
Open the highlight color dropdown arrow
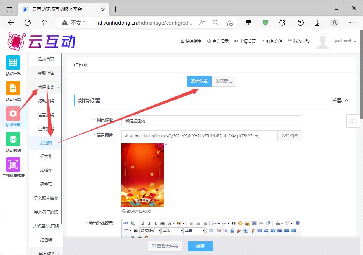coord(184,224)
